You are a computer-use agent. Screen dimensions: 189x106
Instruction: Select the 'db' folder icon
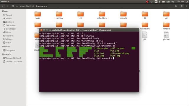[x=145, y=14]
